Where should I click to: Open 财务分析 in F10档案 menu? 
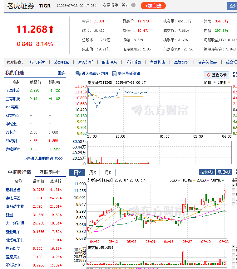(x=85, y=62)
